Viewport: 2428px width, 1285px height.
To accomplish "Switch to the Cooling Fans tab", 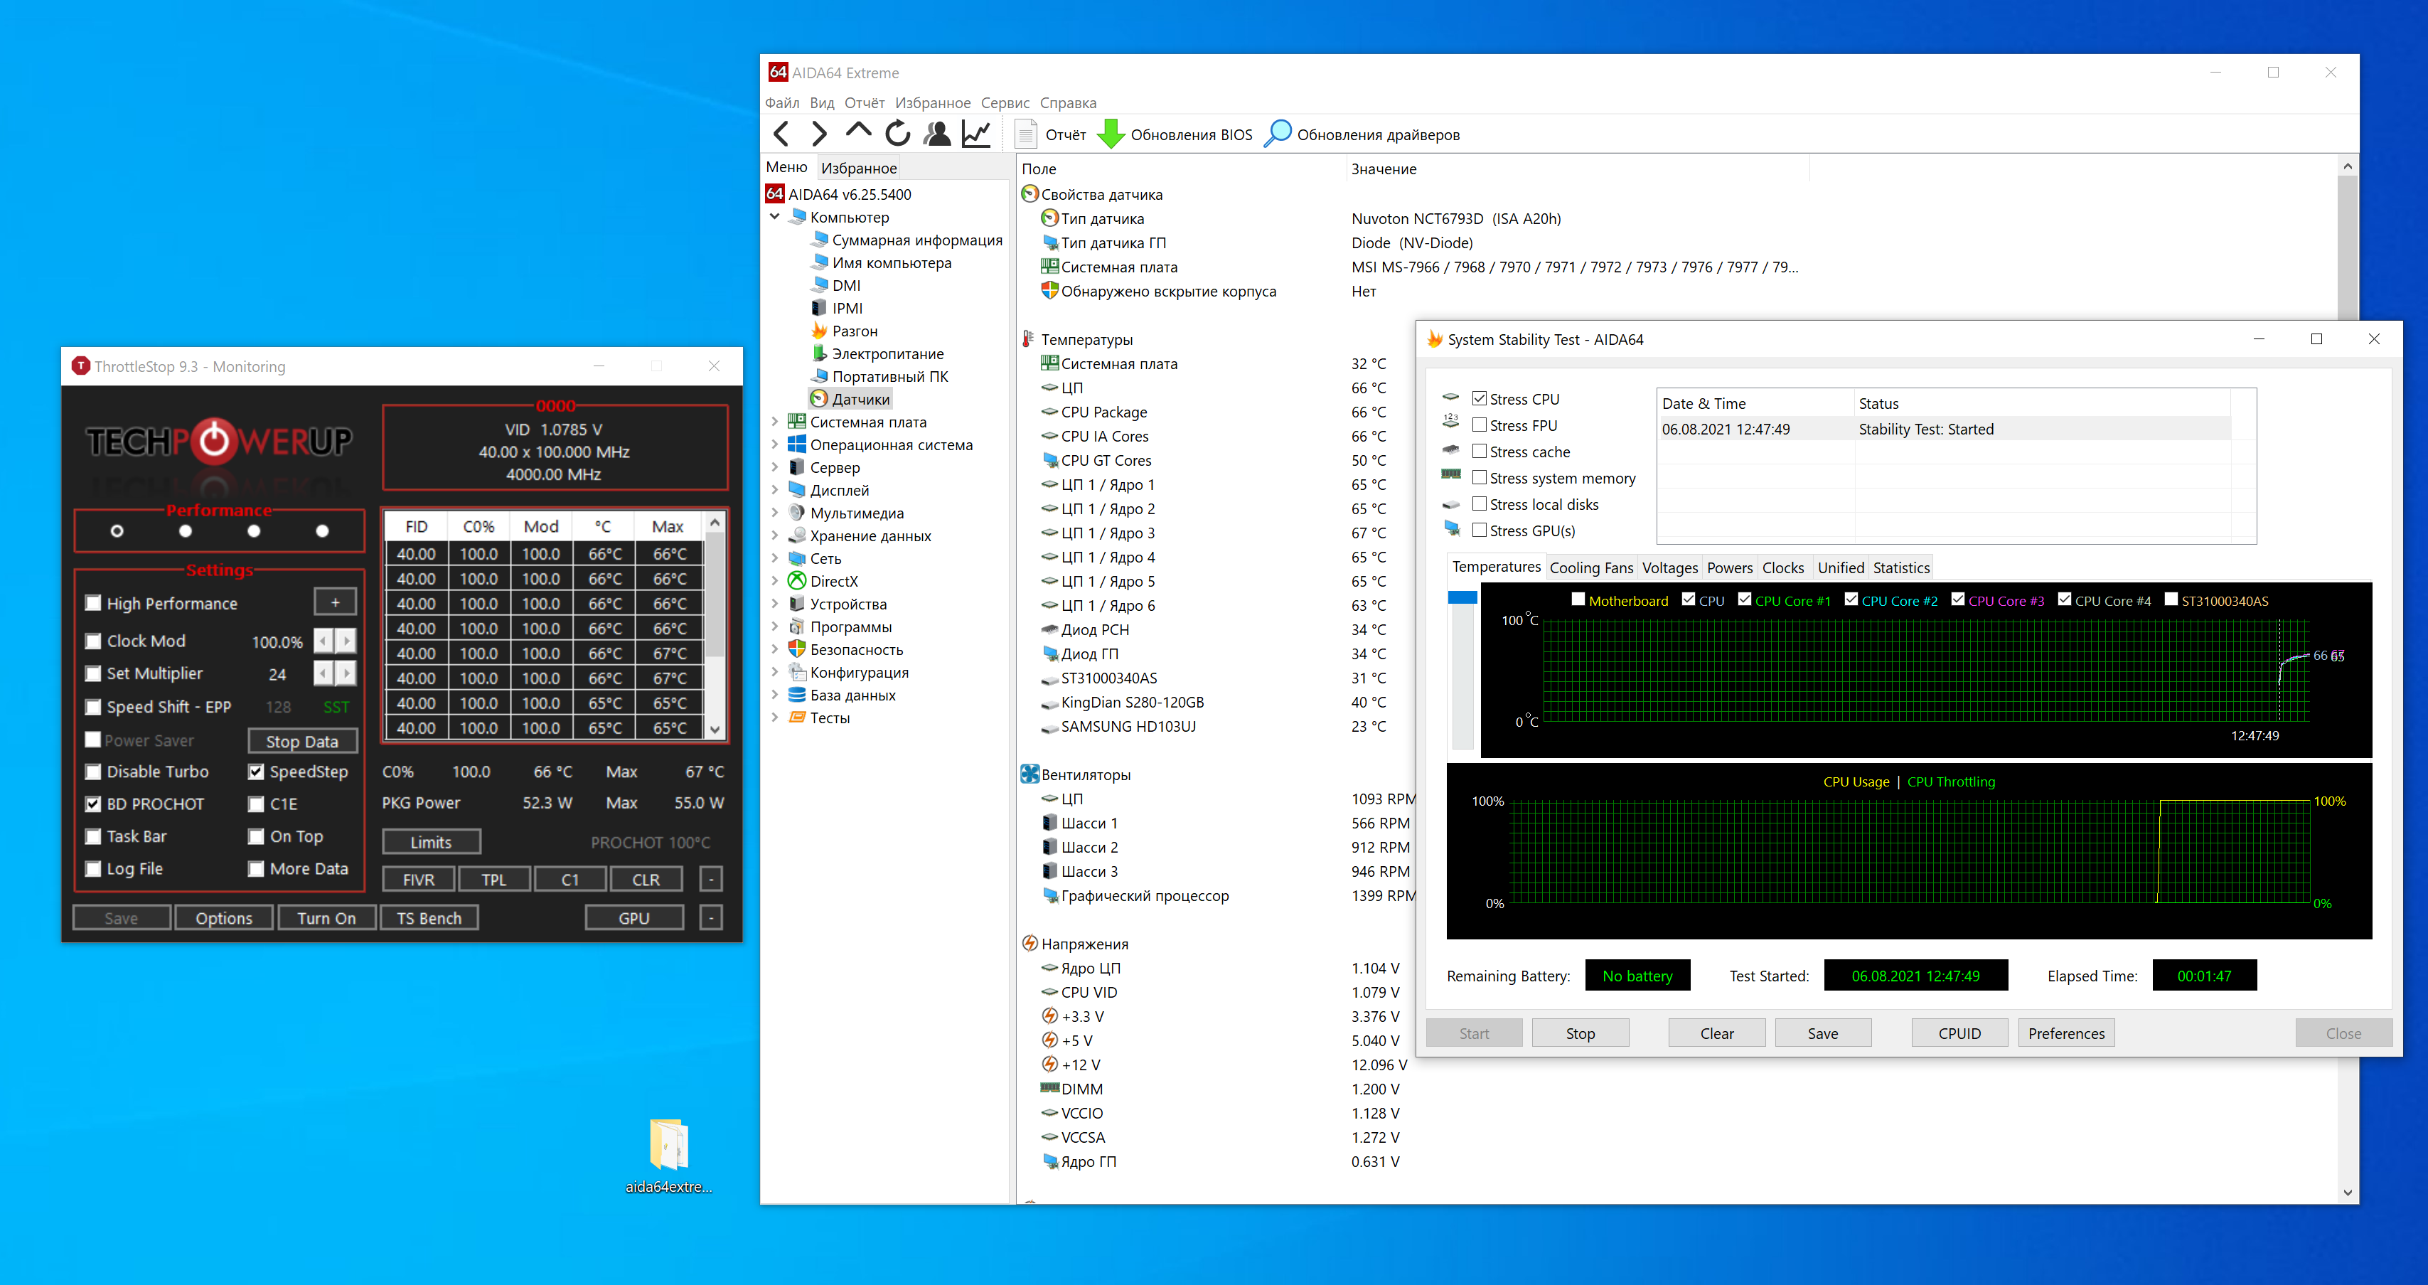I will [1591, 567].
